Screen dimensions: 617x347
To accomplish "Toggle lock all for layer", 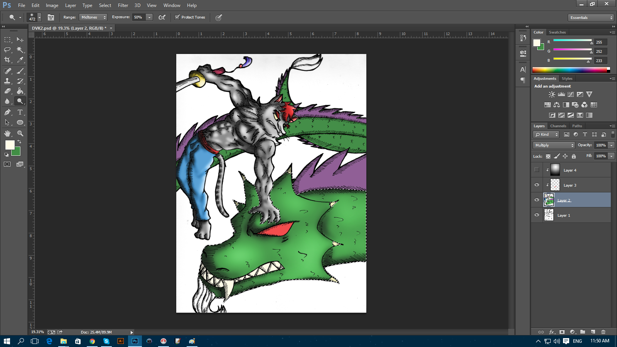I will pyautogui.click(x=574, y=156).
